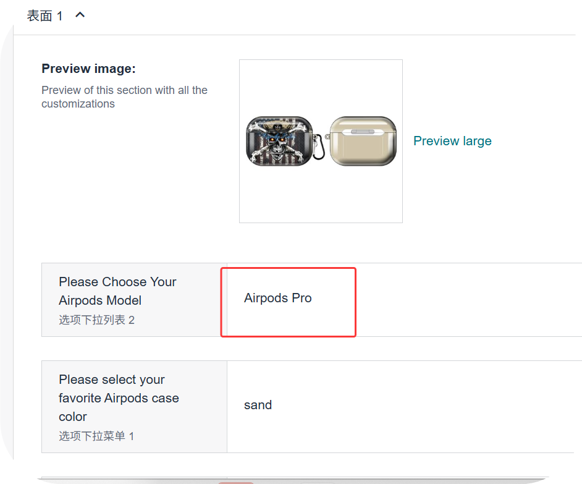Click the Please Choose Your Airpods Model label
The height and width of the screenshot is (484, 582).
[x=117, y=291]
